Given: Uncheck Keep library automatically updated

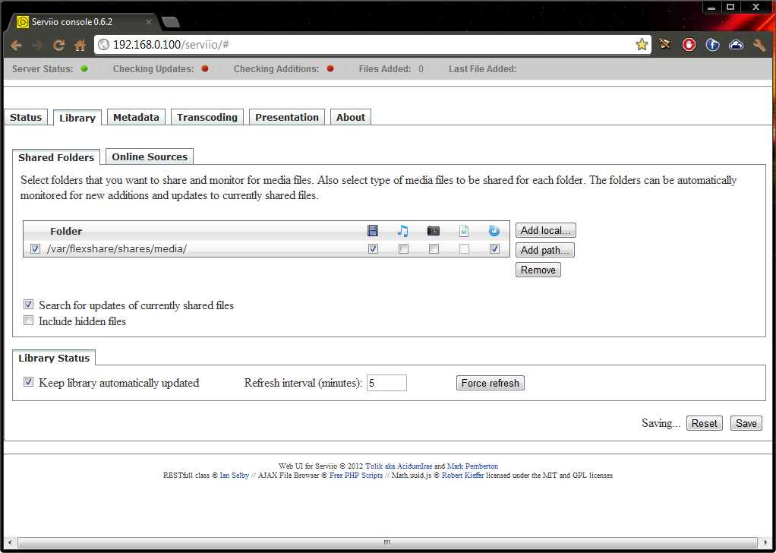Looking at the screenshot, I should (x=29, y=383).
